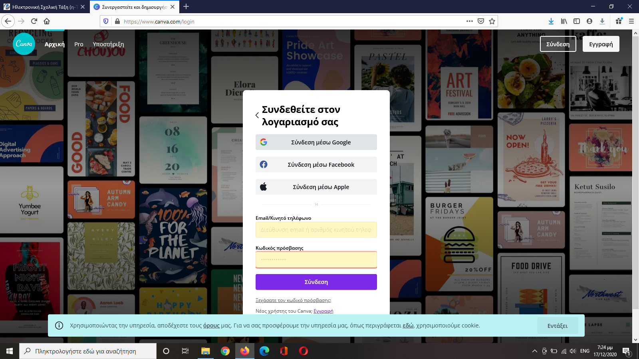The image size is (639, 359).
Task: Click the Windows taskbar search box
Action: [x=88, y=351]
